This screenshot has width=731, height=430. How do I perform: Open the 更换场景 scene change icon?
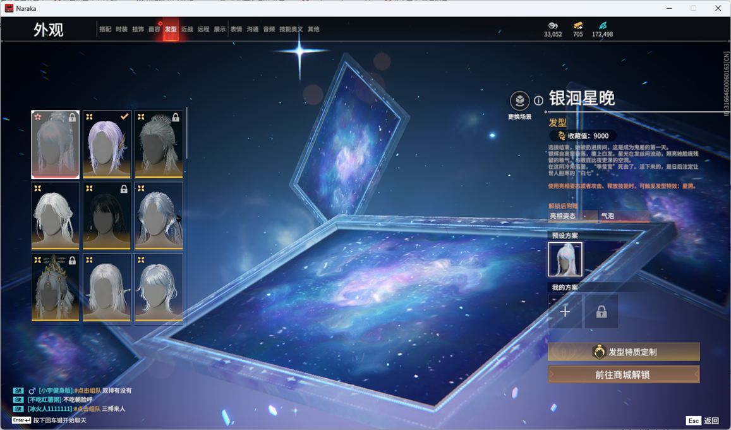click(519, 101)
